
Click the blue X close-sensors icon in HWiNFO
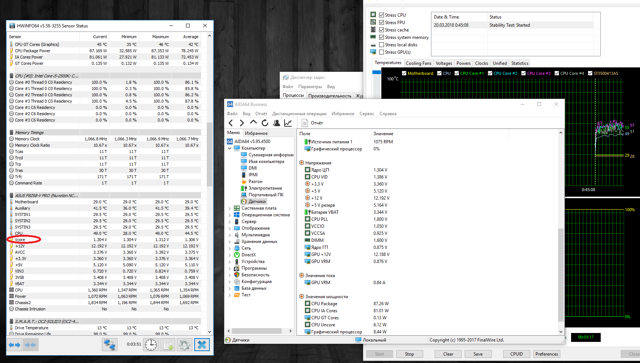coord(202,345)
